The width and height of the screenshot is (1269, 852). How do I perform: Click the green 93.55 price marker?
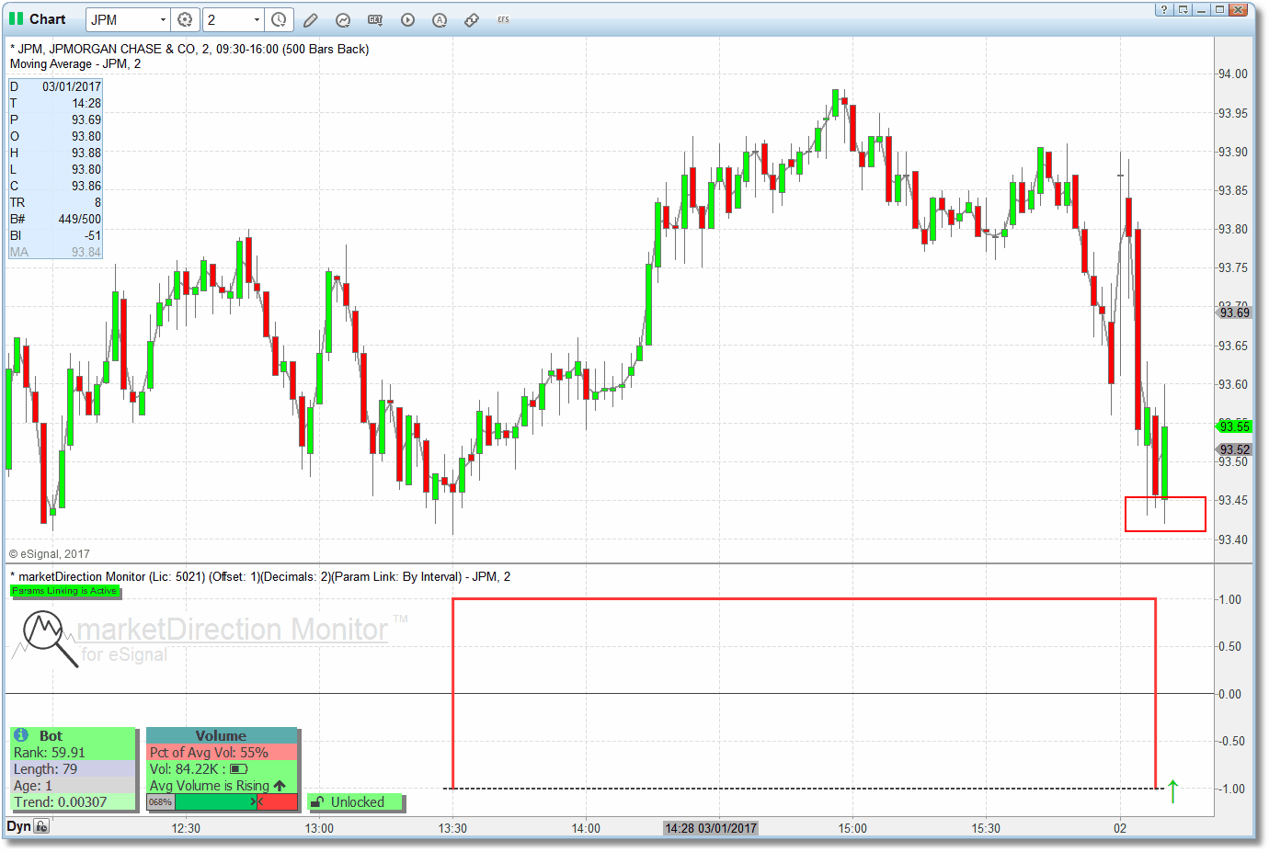(x=1234, y=426)
